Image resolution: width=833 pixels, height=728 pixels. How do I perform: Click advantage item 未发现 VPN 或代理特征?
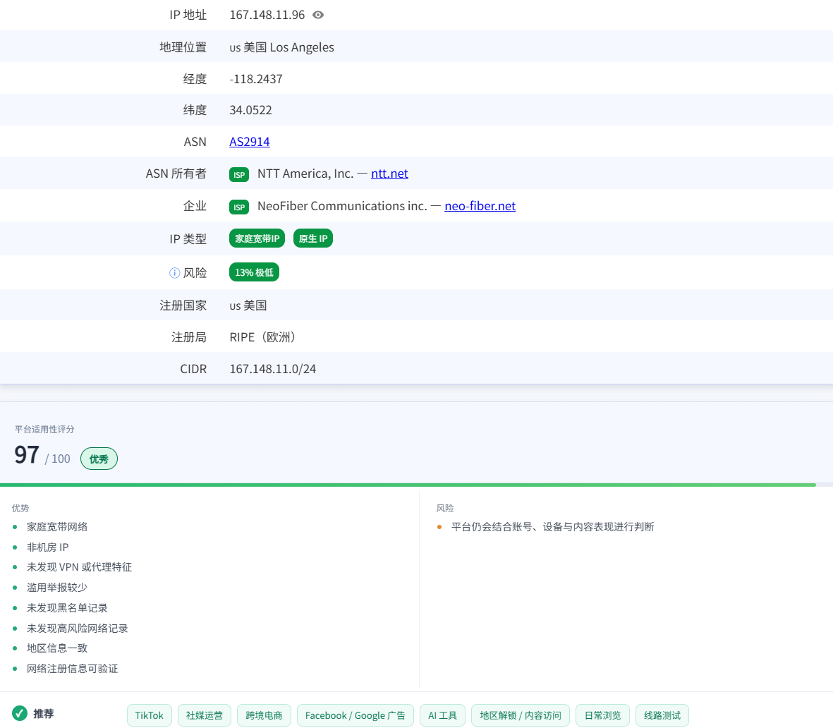(79, 567)
